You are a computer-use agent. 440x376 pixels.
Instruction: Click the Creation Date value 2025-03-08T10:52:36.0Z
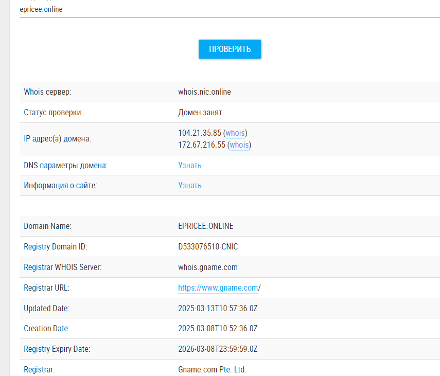tap(218, 329)
